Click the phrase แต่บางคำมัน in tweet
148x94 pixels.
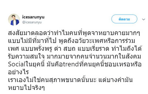[116, 80]
